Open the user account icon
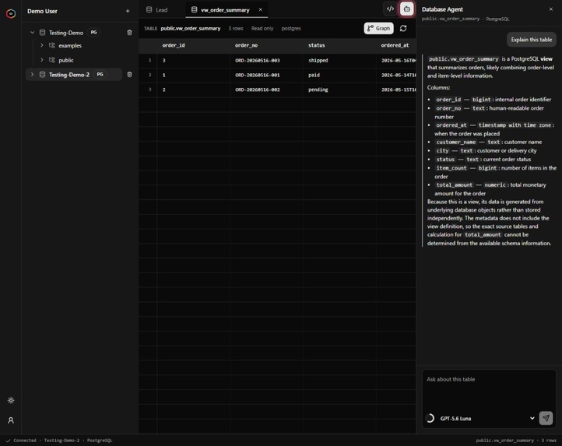Viewport: 562px width, 446px height. (x=11, y=420)
